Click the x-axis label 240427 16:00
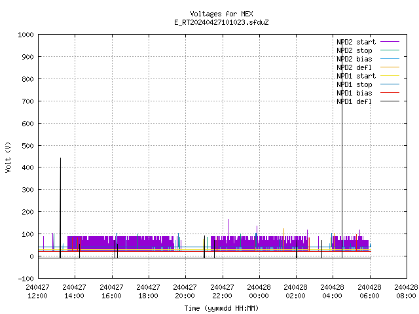419x314 pixels. click(111, 292)
